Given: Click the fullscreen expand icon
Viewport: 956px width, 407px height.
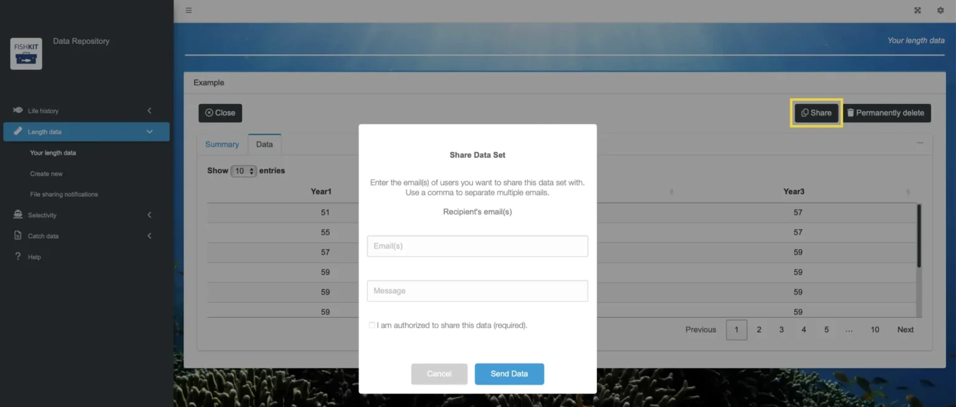Looking at the screenshot, I should tap(917, 11).
